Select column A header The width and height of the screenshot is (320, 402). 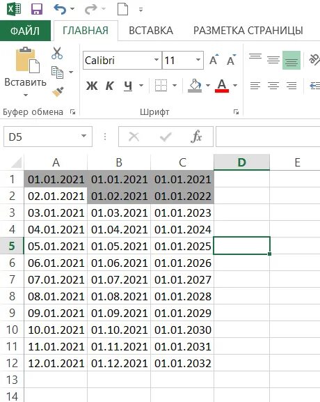[56, 162]
